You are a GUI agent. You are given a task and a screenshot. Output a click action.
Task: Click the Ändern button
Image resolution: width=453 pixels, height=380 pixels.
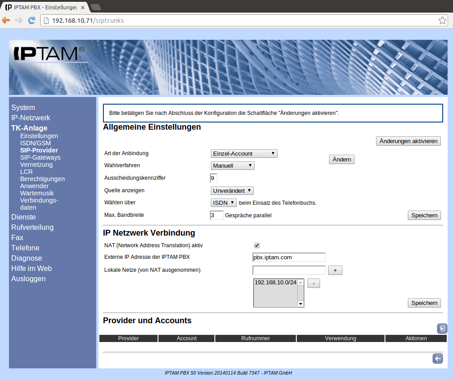coord(342,160)
